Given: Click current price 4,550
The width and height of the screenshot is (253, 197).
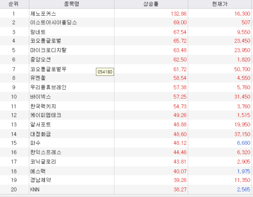Looking at the screenshot, I should tap(244, 78).
